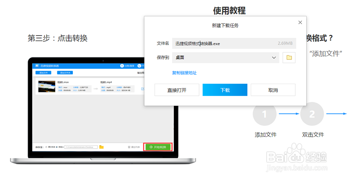
Task: Click the browse folder icon beside 保存到
Action: 289,58
